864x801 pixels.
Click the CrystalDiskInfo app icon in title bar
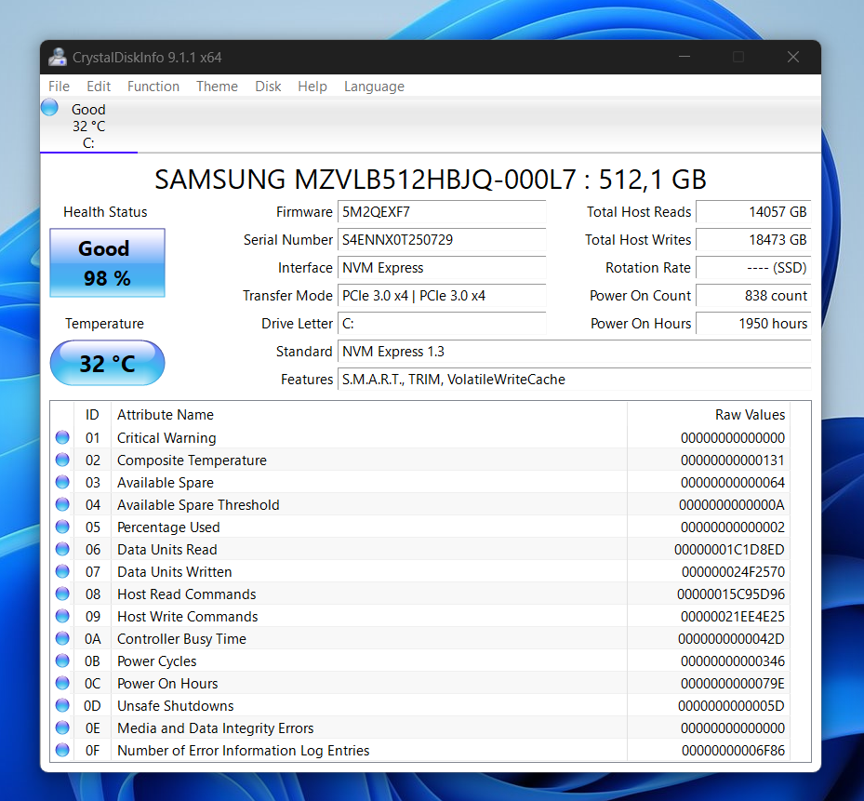pos(58,57)
